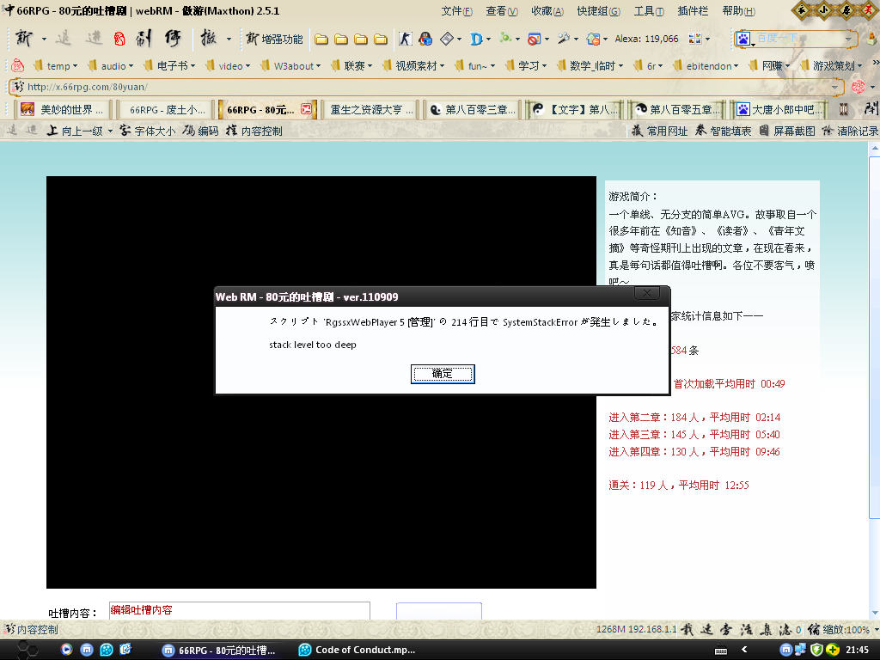Click the address bar with x.66rpg.com URL
880x660 pixels.
[428, 87]
